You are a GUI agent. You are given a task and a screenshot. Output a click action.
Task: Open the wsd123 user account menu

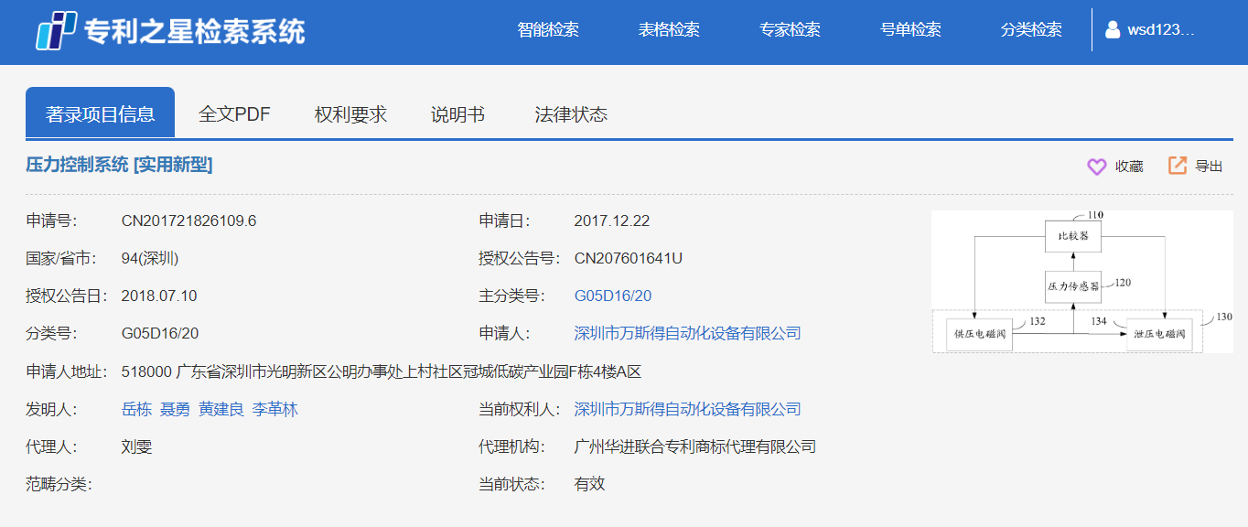tap(1151, 29)
